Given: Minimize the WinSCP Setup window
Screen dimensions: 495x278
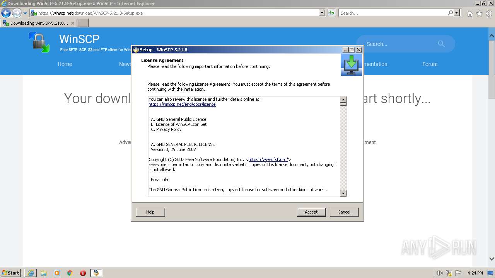Looking at the screenshot, I should point(345,50).
